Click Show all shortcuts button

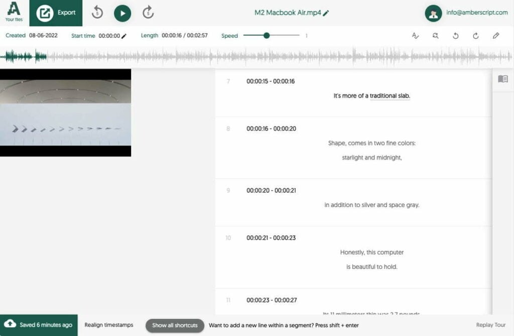click(175, 325)
